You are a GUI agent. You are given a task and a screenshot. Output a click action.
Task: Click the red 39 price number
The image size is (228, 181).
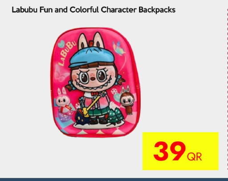point(169,151)
